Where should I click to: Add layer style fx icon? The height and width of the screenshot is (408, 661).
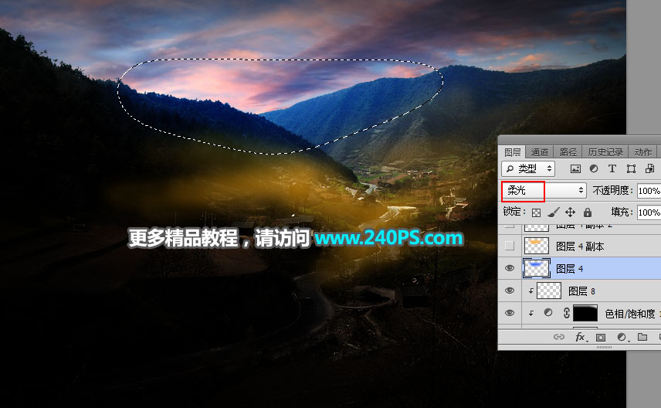click(x=581, y=337)
